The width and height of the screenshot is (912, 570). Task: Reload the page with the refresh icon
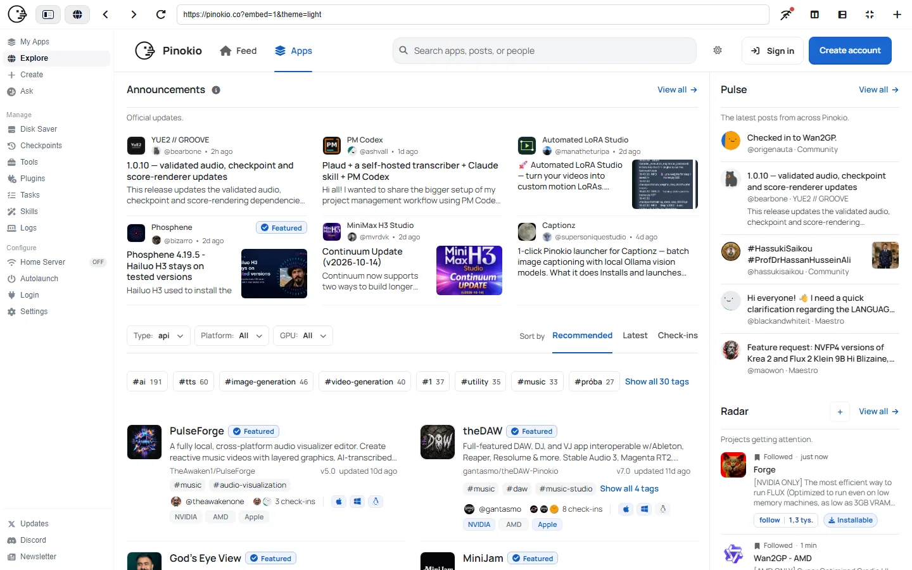click(x=161, y=14)
